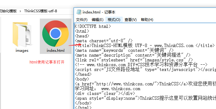
Task: Click the meta keywords 关键词 line
Action: pos(124,50)
